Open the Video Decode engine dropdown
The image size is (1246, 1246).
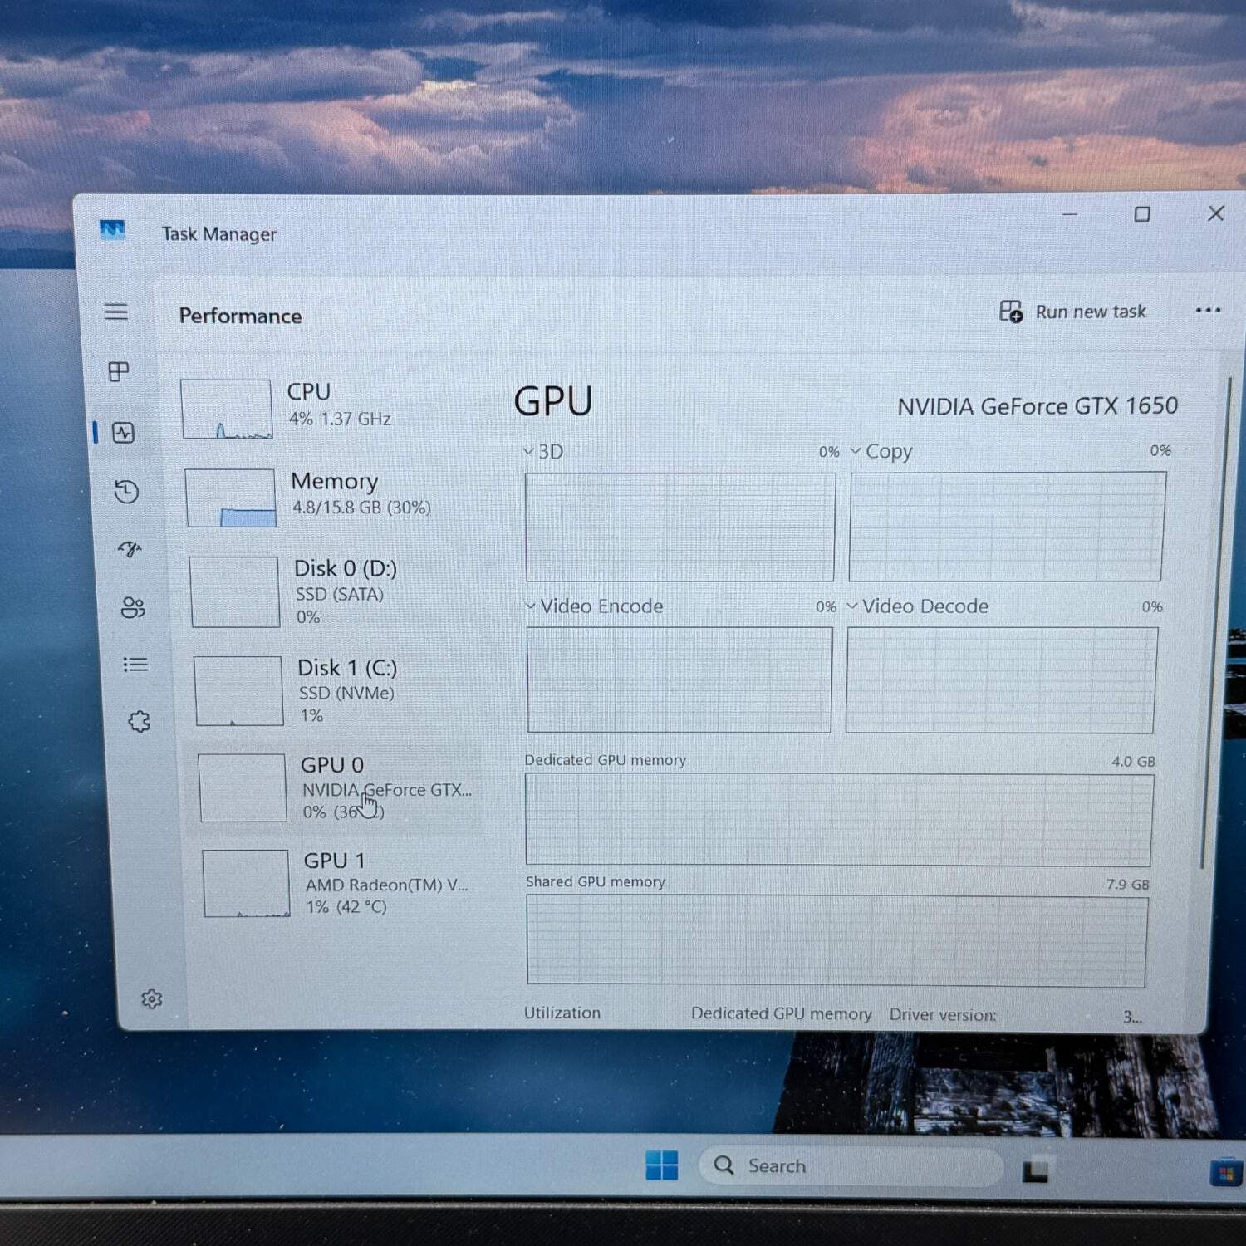click(918, 606)
